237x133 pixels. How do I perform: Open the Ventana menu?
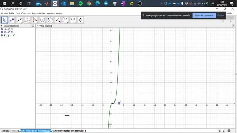[x=51, y=13]
